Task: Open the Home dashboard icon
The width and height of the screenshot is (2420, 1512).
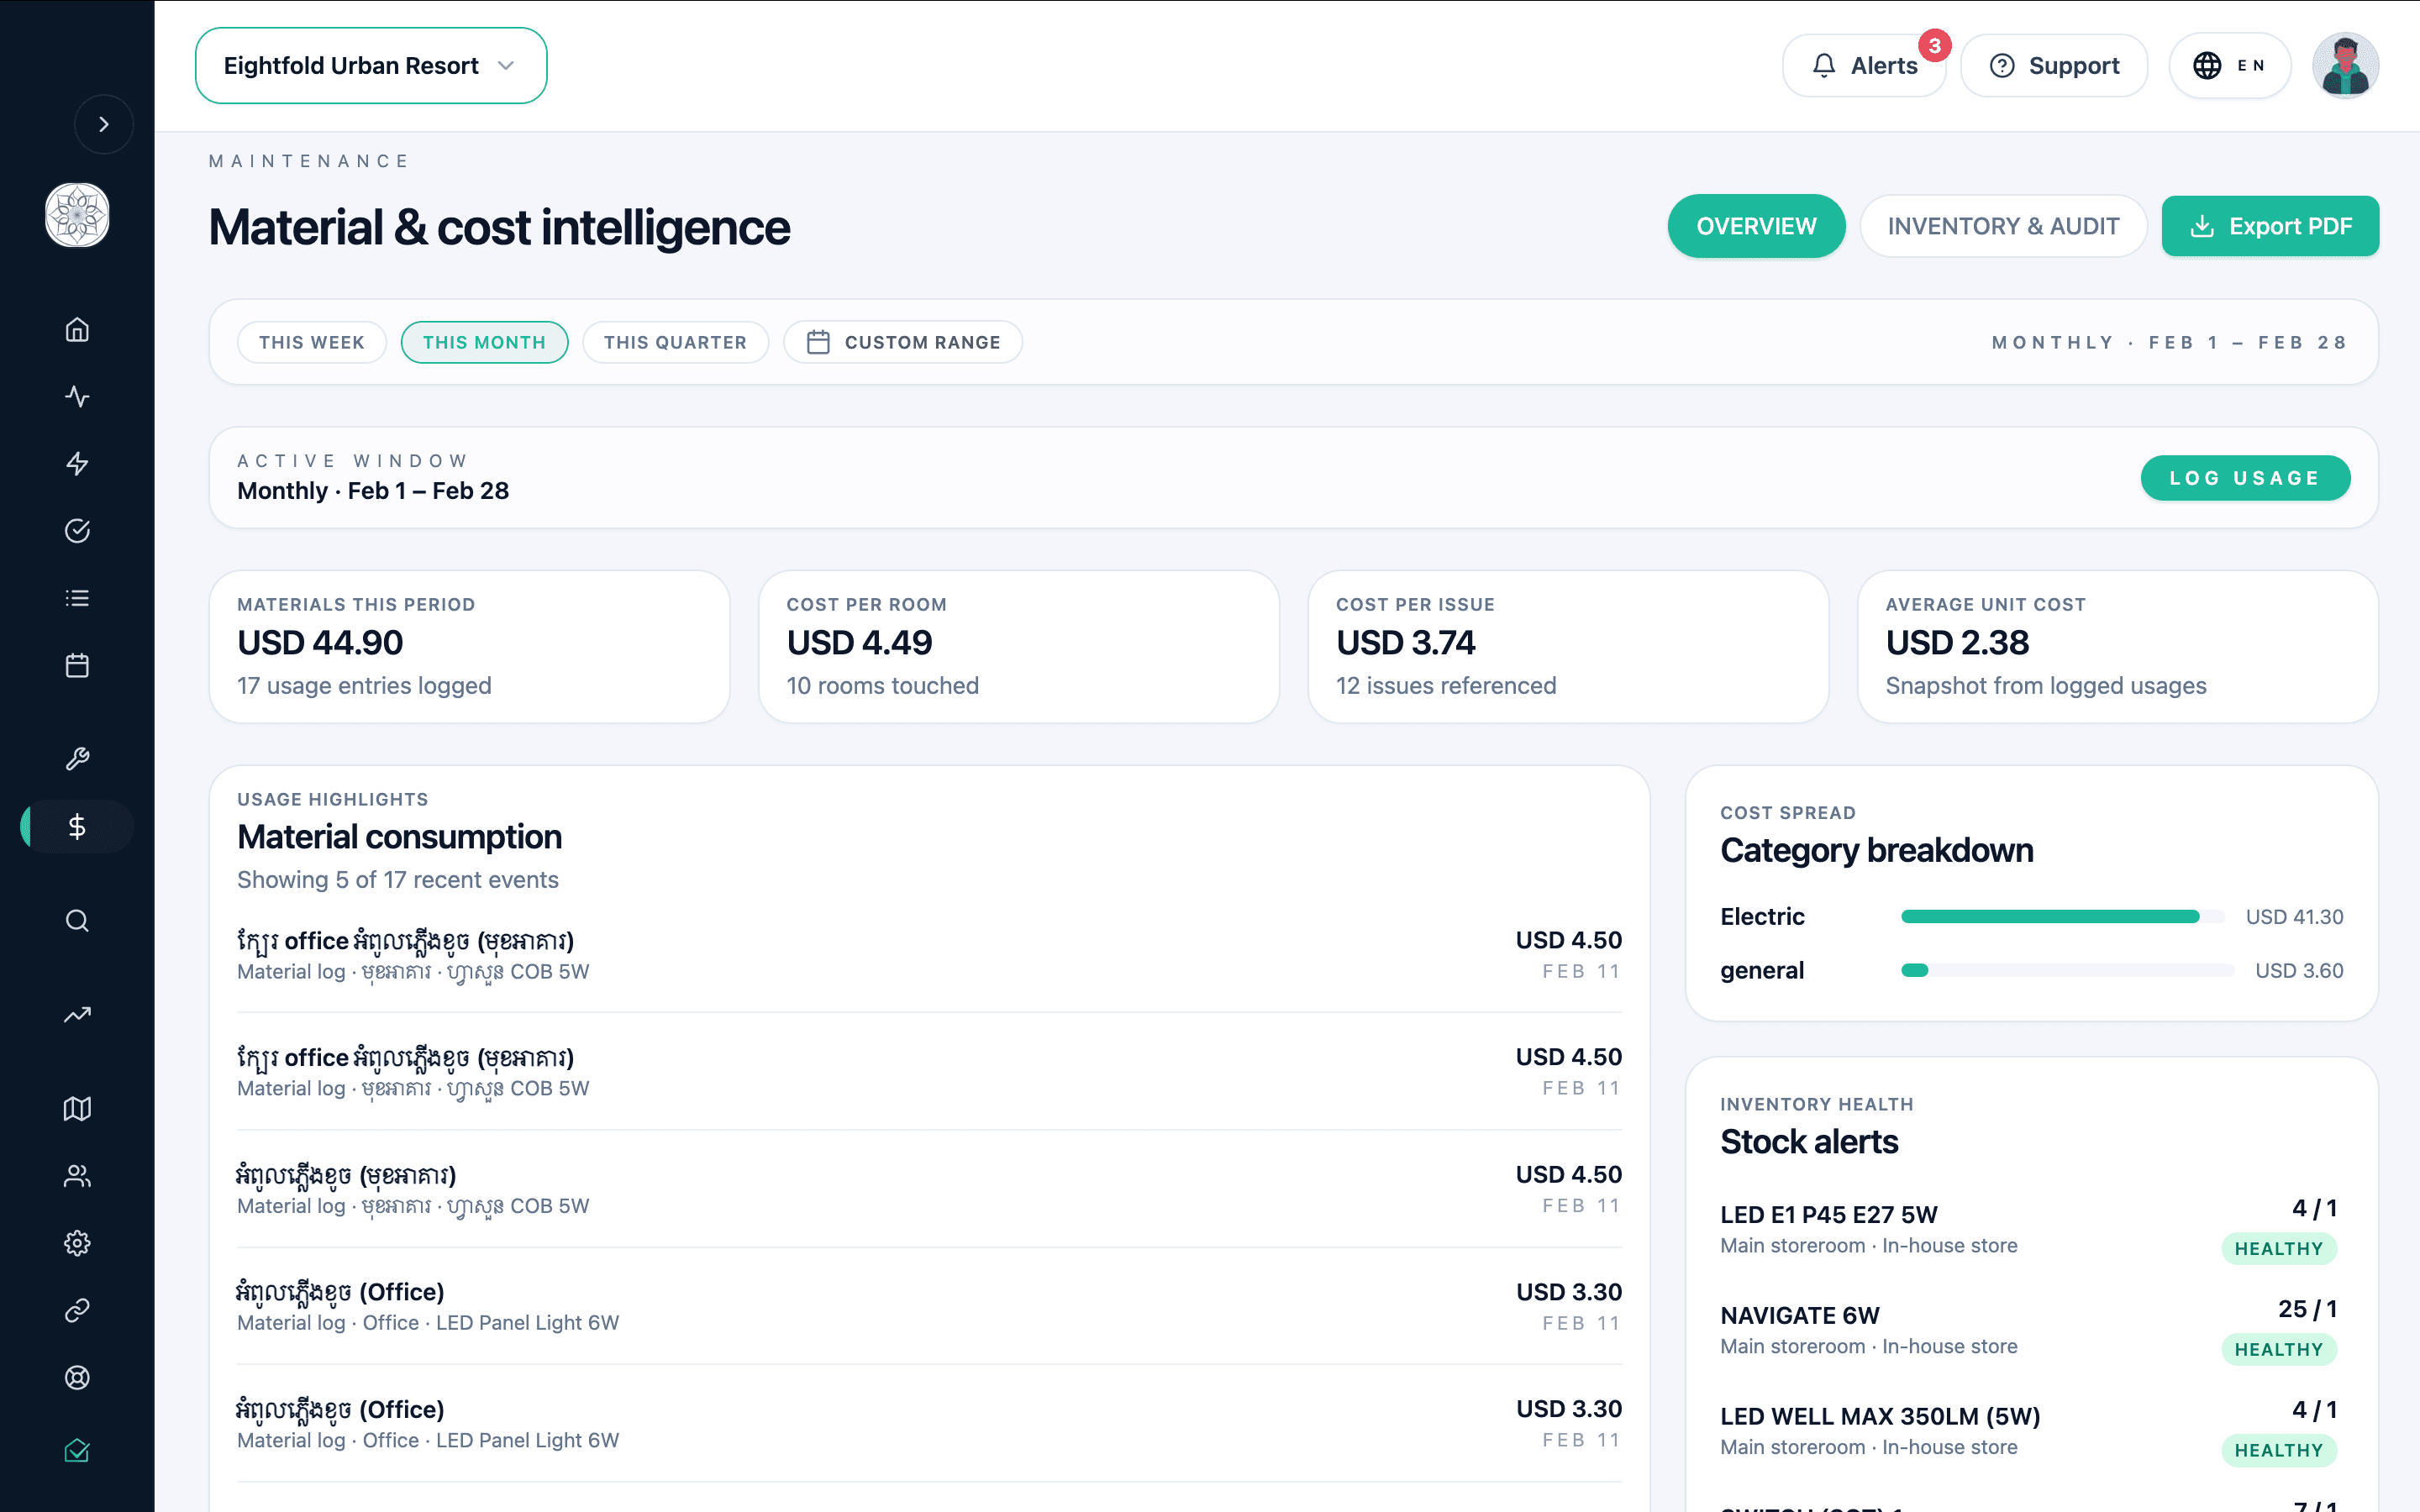Action: (77, 329)
